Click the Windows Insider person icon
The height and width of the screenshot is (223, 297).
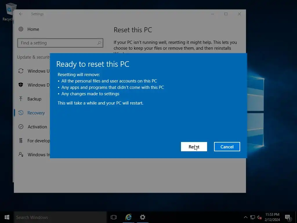[21, 154]
